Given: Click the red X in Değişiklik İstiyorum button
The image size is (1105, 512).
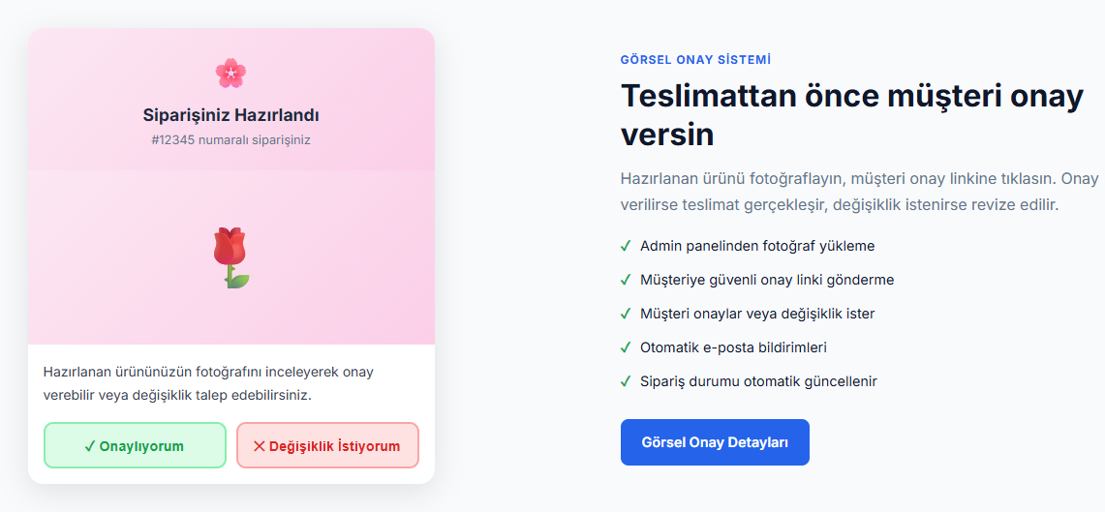Looking at the screenshot, I should [x=259, y=446].
